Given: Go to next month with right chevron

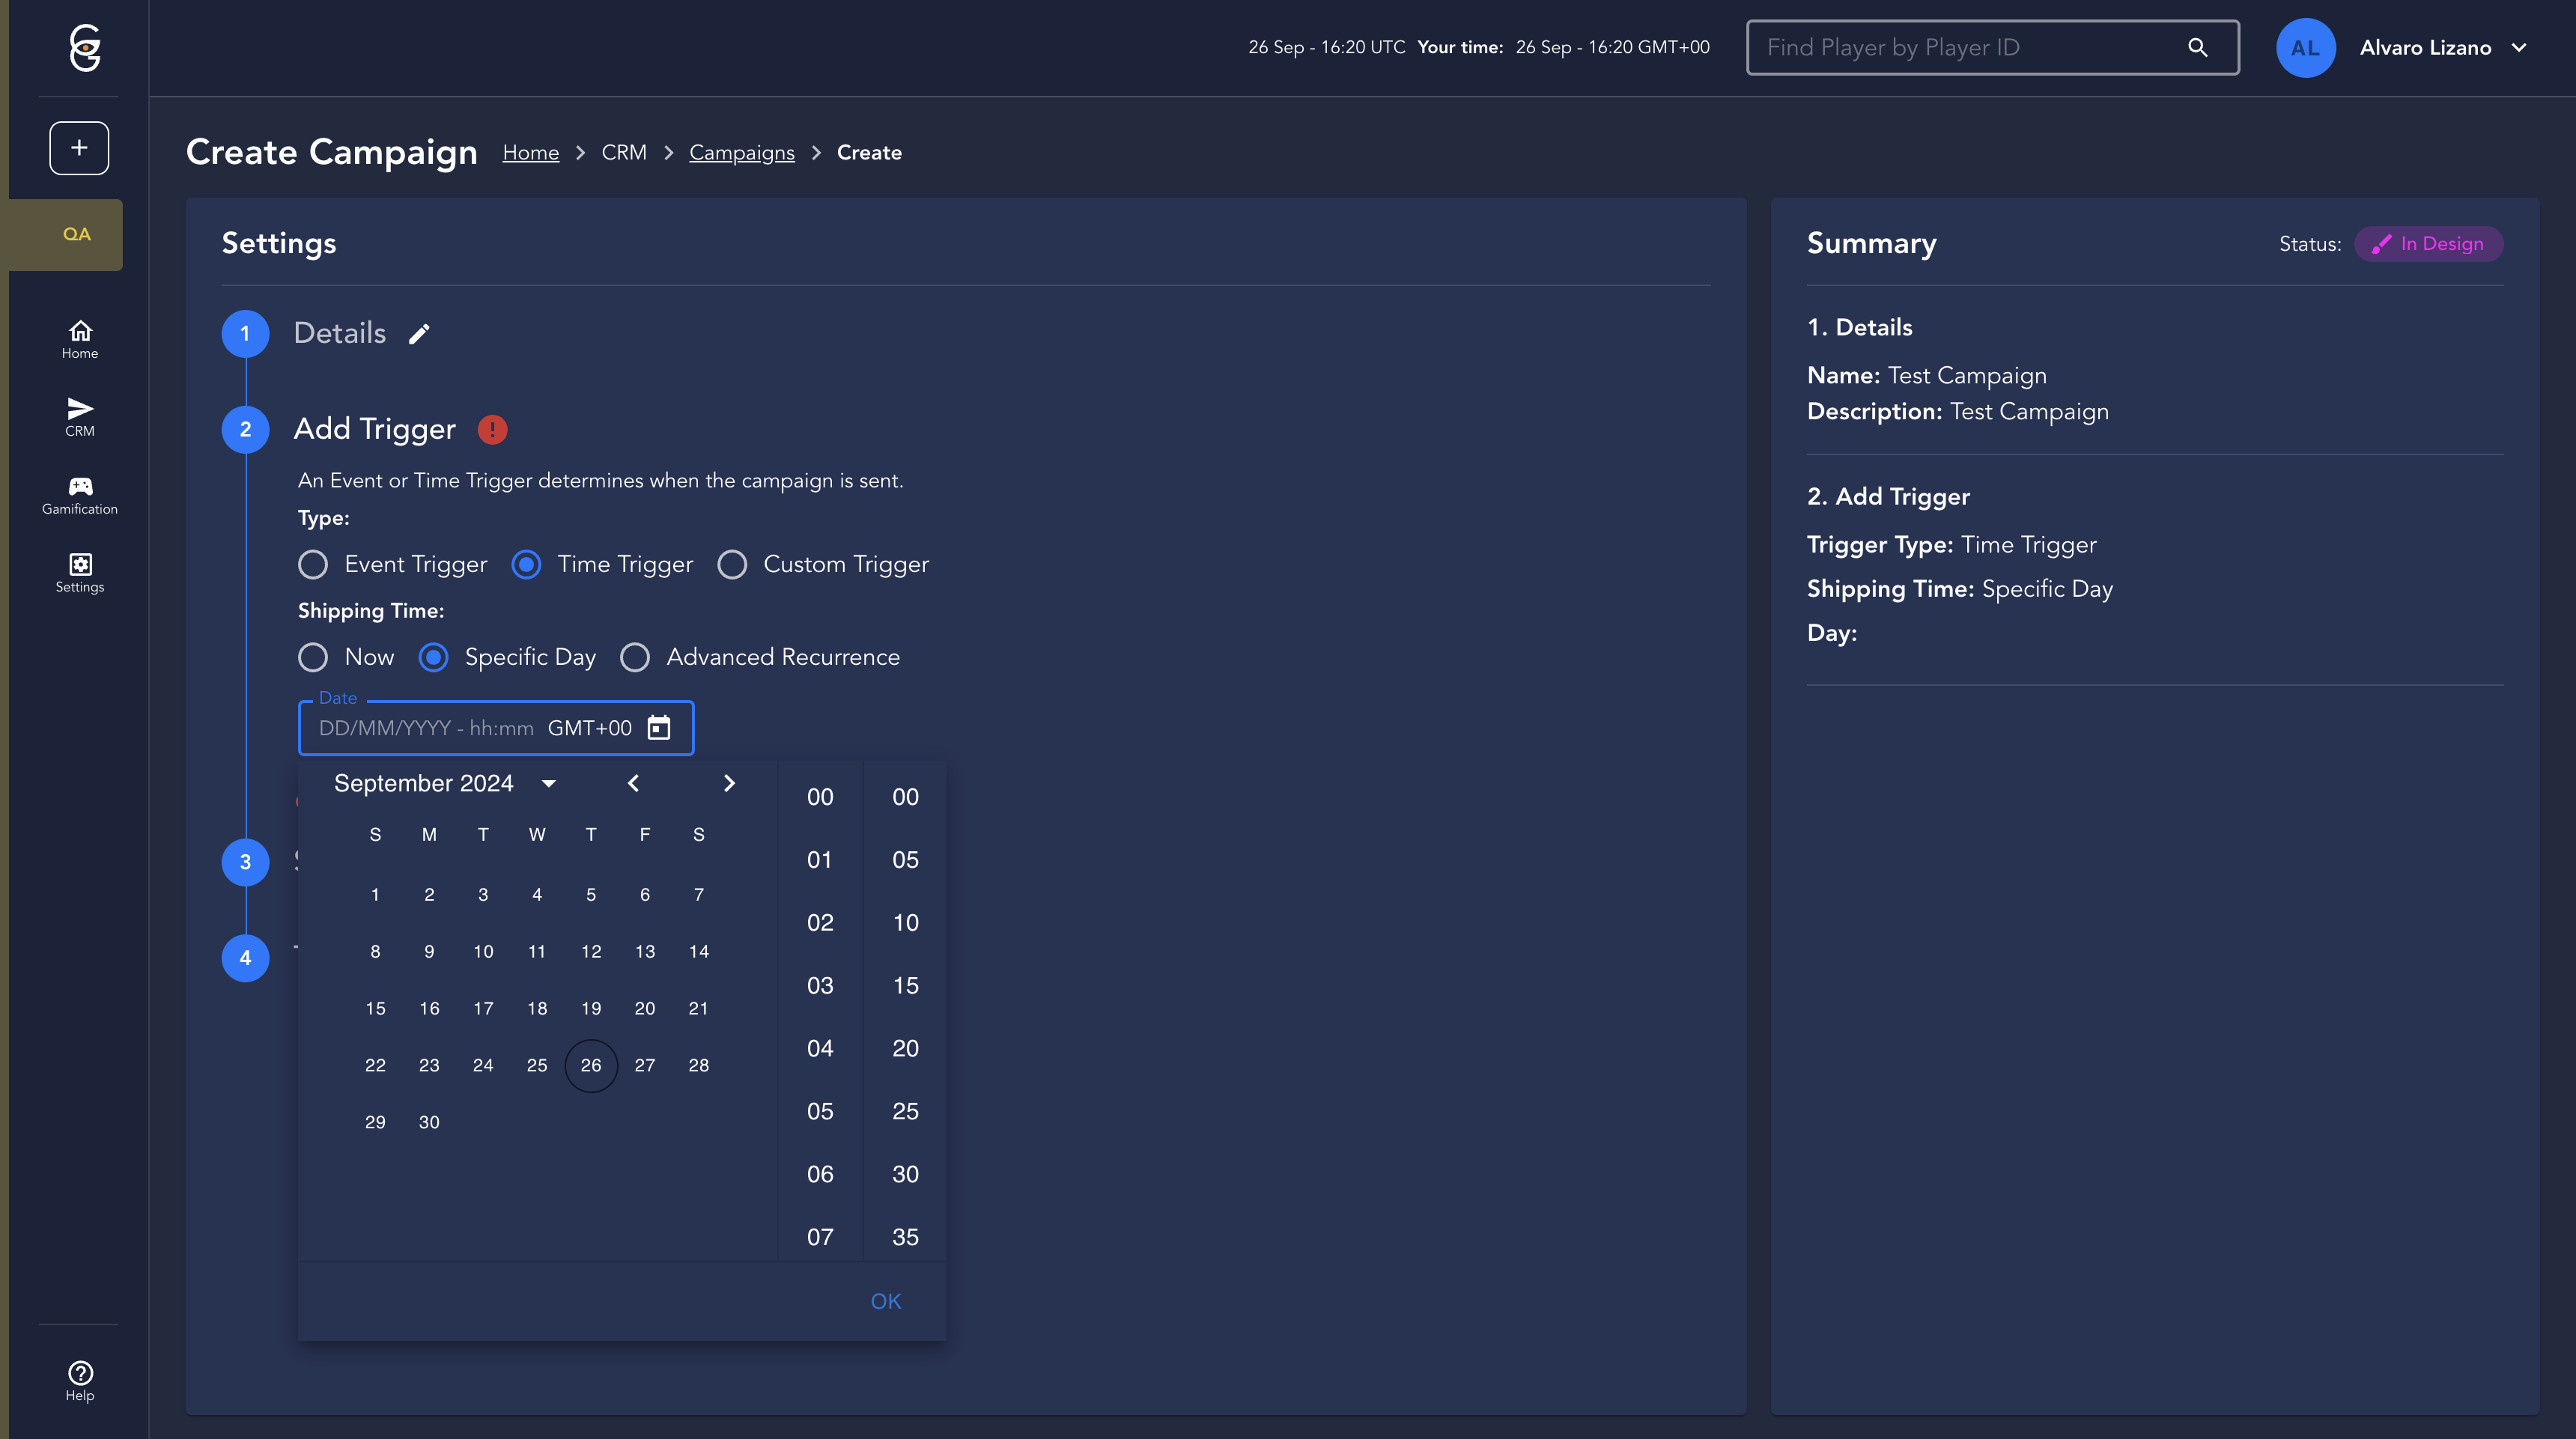Looking at the screenshot, I should (729, 783).
